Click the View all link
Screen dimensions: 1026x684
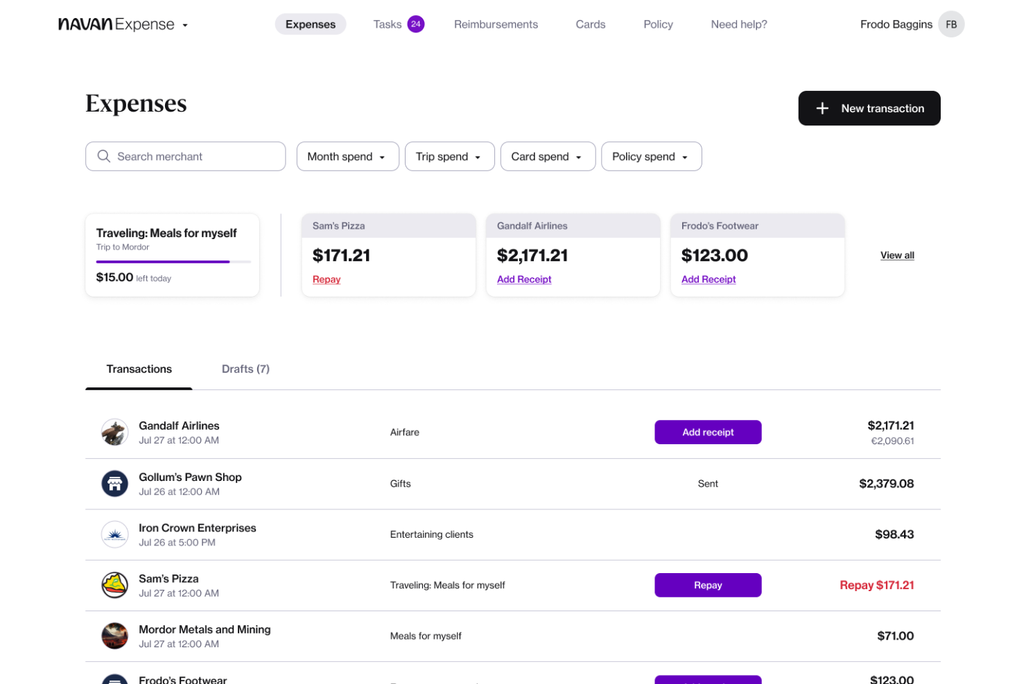(x=897, y=255)
